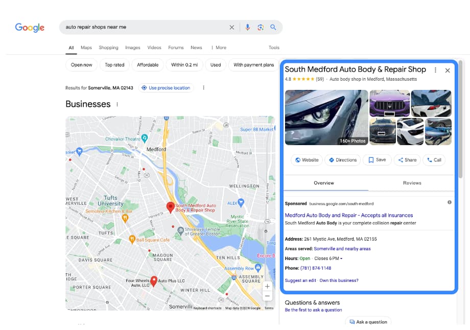This screenshot has width=470, height=330.
Task: Select the Auto Plus LLC map pin
Action: tap(153, 281)
